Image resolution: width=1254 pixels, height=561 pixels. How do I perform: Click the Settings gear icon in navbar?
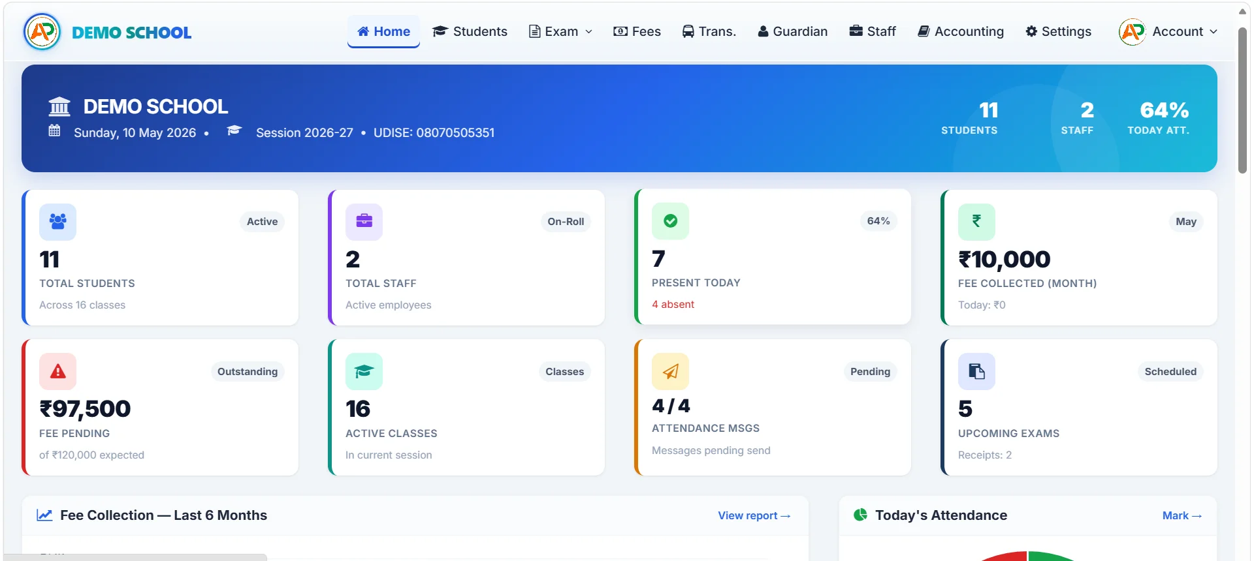(1031, 31)
